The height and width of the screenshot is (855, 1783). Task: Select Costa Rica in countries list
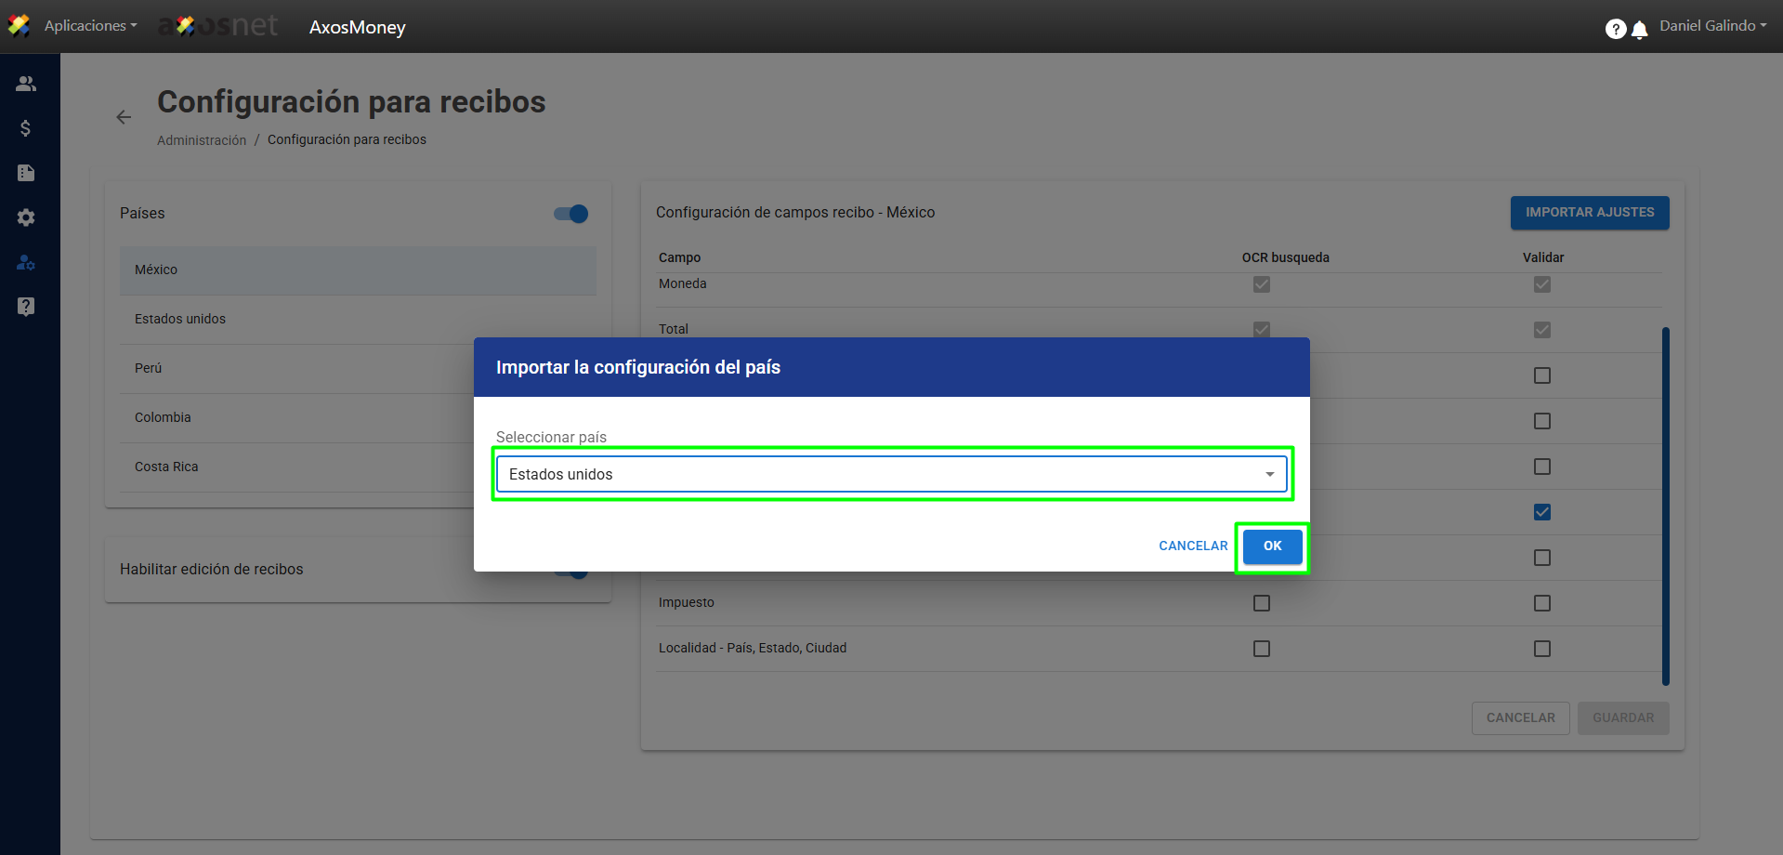[x=166, y=467]
